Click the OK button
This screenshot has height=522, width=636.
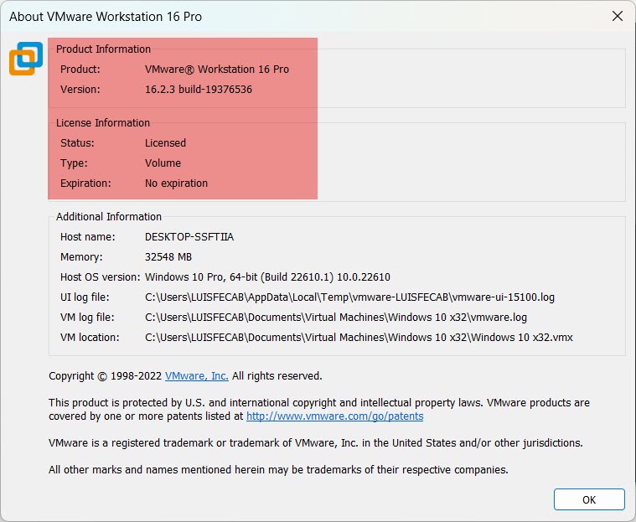589,499
